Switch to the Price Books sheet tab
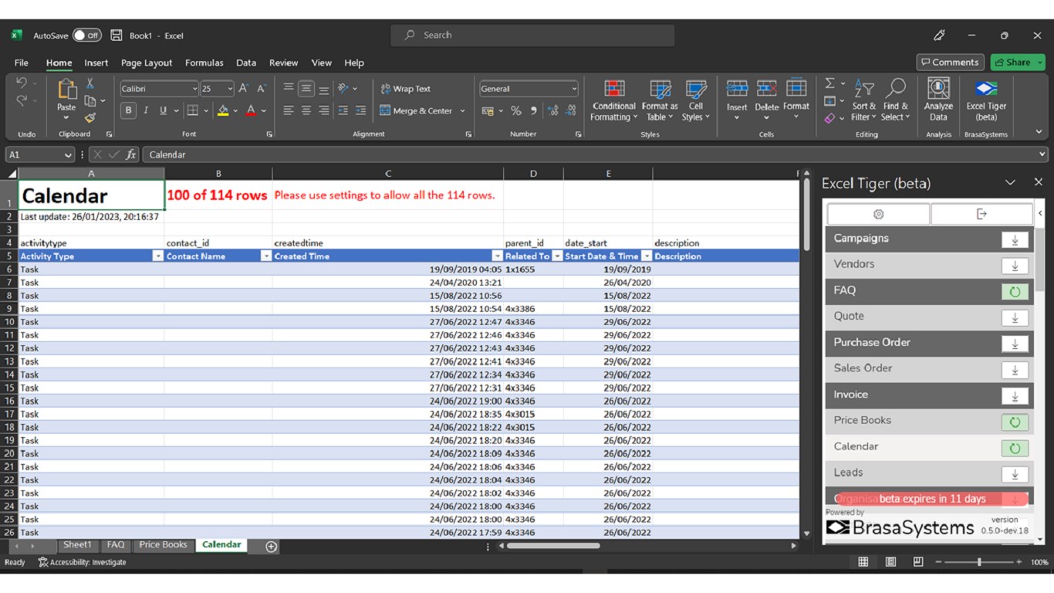 click(163, 545)
